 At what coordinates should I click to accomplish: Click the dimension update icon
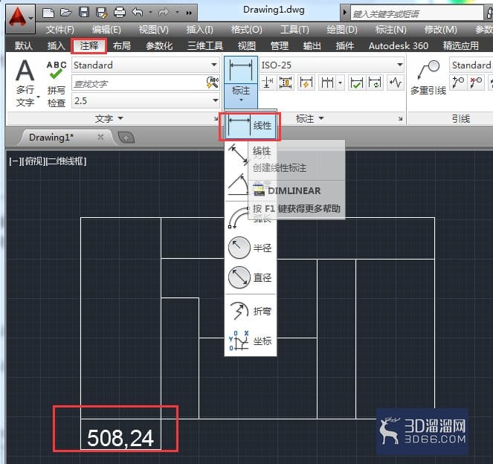click(x=375, y=83)
